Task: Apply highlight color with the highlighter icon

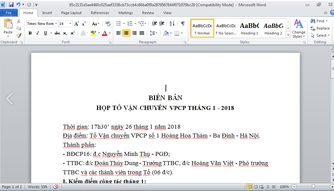Action: (x=93, y=33)
